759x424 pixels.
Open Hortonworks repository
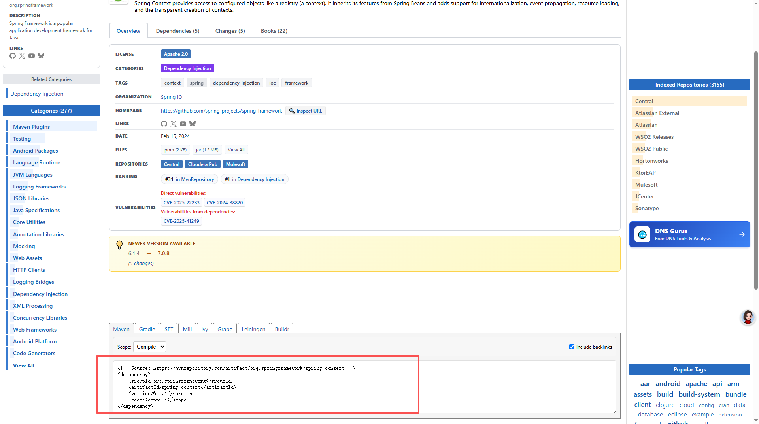tap(651, 160)
